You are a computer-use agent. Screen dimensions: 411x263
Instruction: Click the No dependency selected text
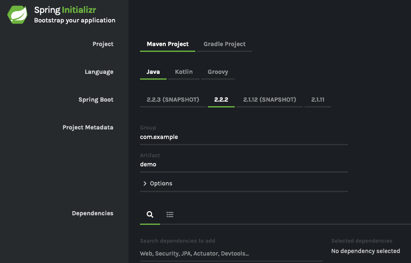click(x=366, y=251)
